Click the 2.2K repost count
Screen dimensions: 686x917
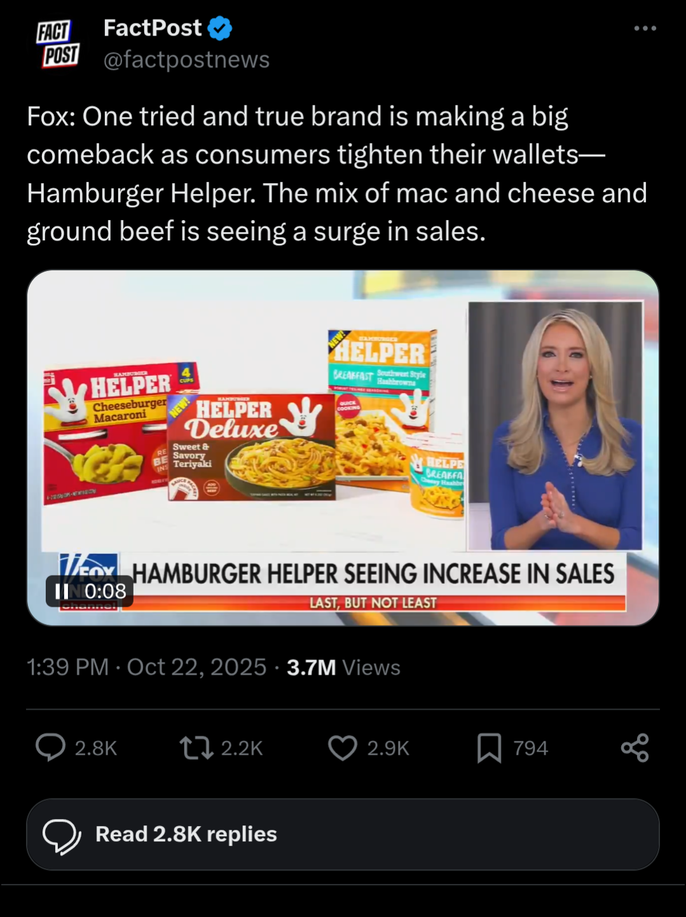242,748
